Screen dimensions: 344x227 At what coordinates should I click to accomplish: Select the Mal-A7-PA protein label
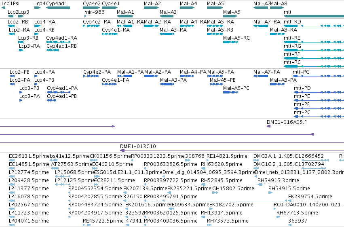point(267,72)
